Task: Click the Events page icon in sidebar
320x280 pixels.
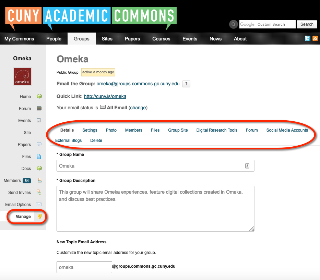Action: pos(39,120)
